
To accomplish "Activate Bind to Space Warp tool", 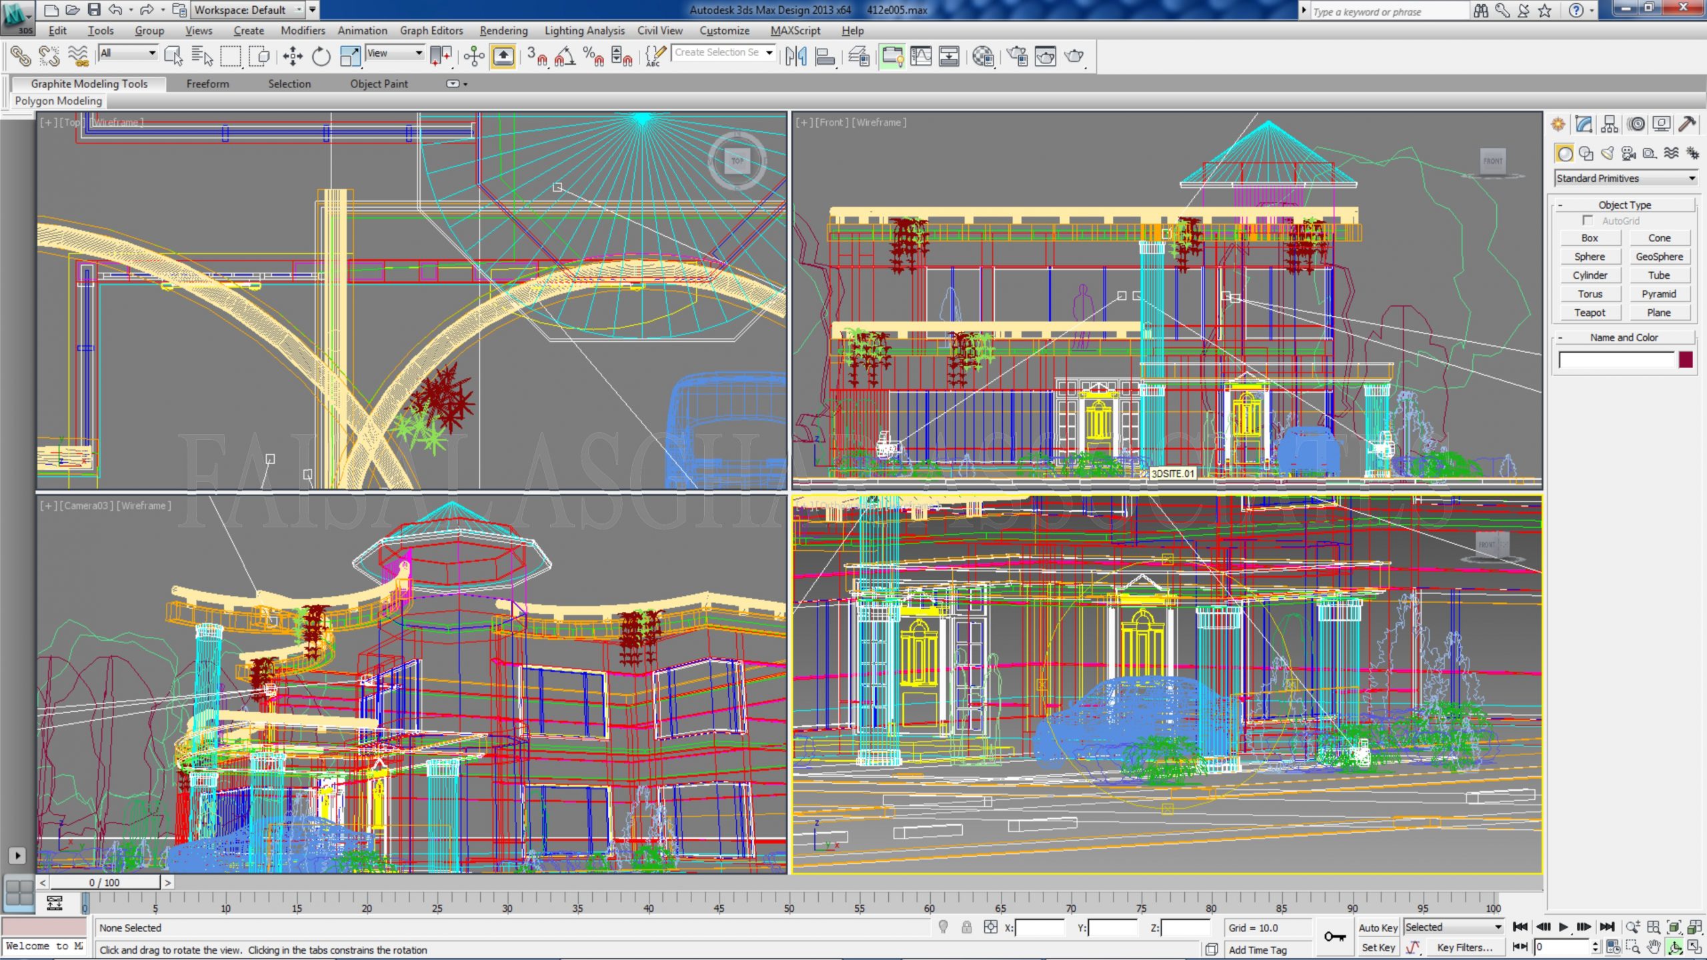I will coord(78,57).
